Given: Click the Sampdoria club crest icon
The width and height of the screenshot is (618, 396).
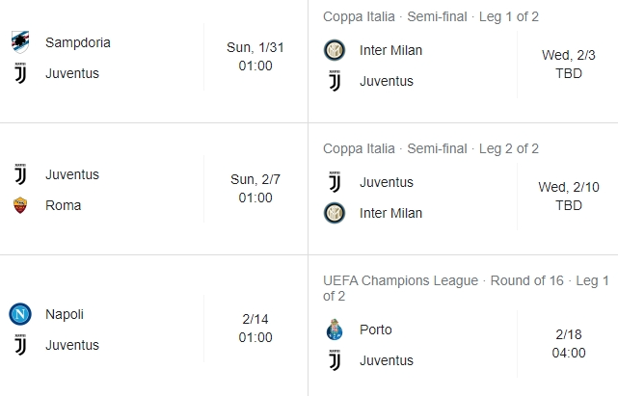Looking at the screenshot, I should pos(20,41).
